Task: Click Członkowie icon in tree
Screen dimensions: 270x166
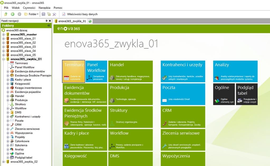Action: pyautogui.click(x=12, y=141)
